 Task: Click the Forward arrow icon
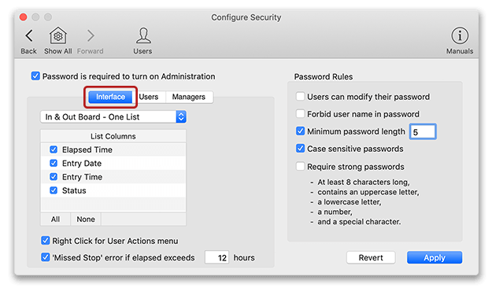pos(91,35)
